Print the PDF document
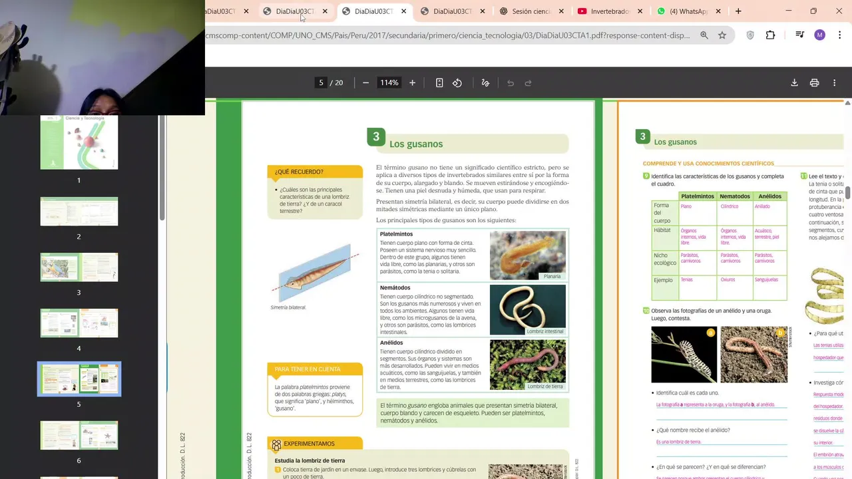Screen dimensions: 852x479 click(x=814, y=82)
